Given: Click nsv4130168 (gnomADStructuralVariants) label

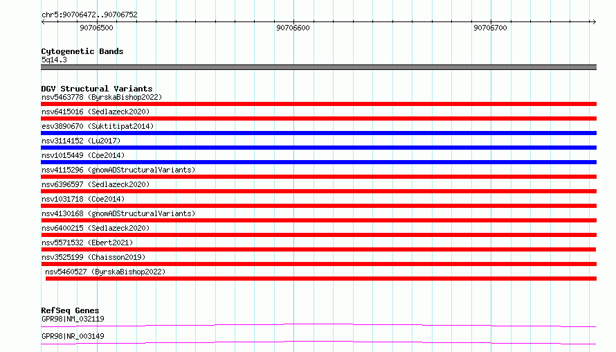Looking at the screenshot, I should pyautogui.click(x=118, y=213).
